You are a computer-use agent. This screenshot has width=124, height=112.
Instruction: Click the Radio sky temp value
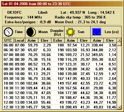coord(95,17)
